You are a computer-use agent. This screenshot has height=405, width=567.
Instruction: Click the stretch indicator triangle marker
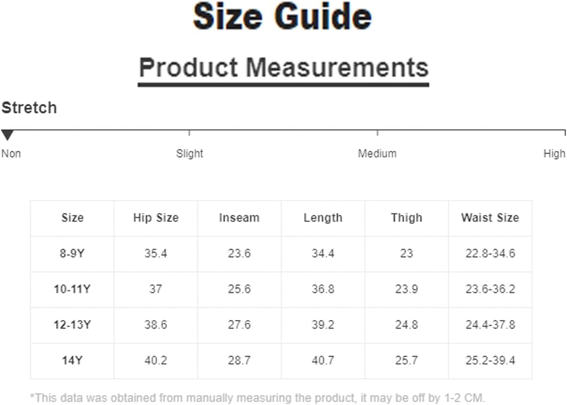(x=7, y=135)
